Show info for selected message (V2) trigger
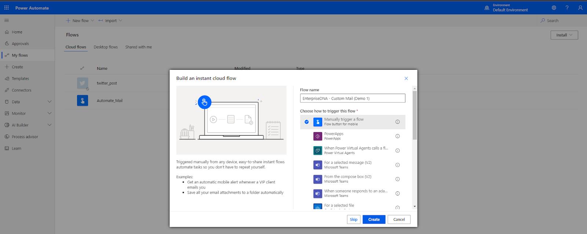Viewport: 587px width, 234px height. (x=397, y=165)
